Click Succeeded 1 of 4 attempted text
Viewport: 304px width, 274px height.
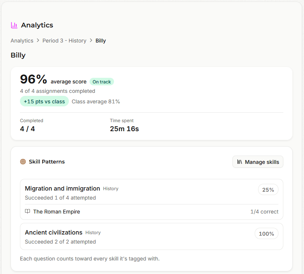coord(60,198)
